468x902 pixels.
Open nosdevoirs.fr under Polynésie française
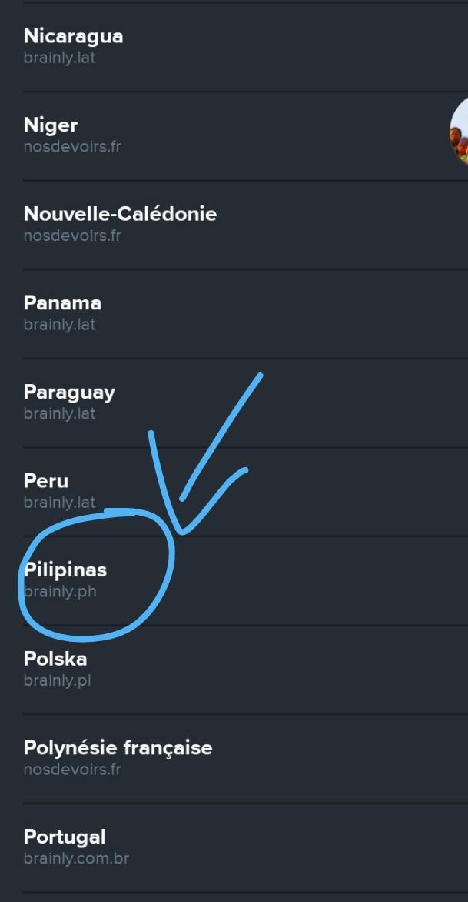point(72,770)
